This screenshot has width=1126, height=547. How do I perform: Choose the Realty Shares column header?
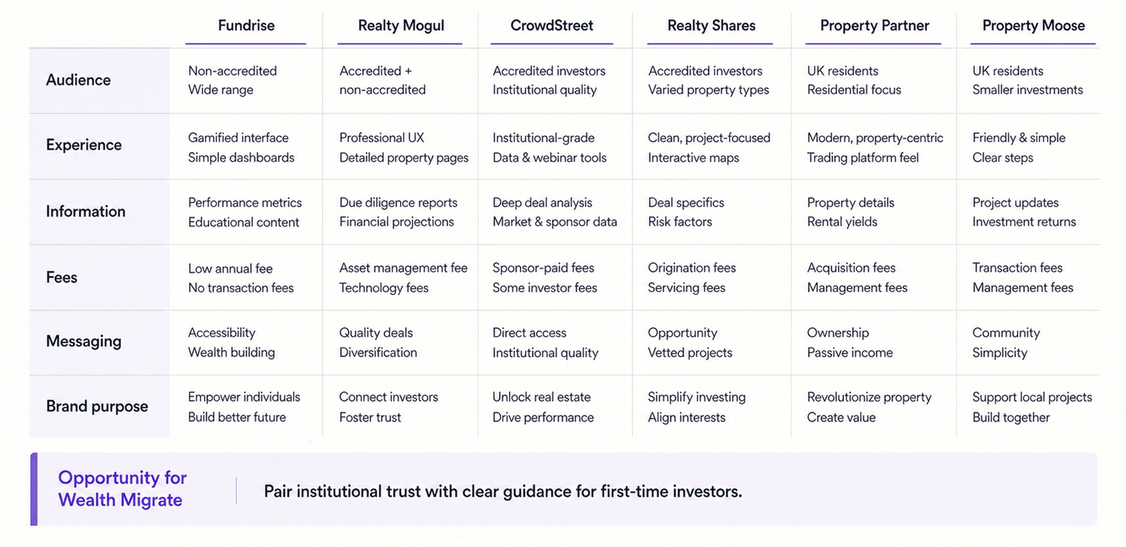711,25
